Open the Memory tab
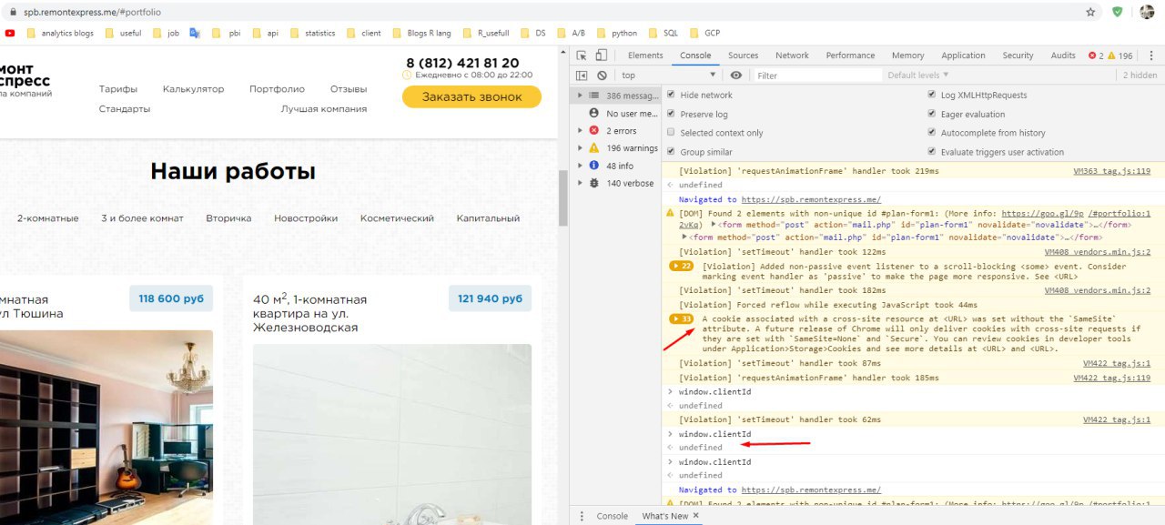The image size is (1165, 525). pos(907,56)
